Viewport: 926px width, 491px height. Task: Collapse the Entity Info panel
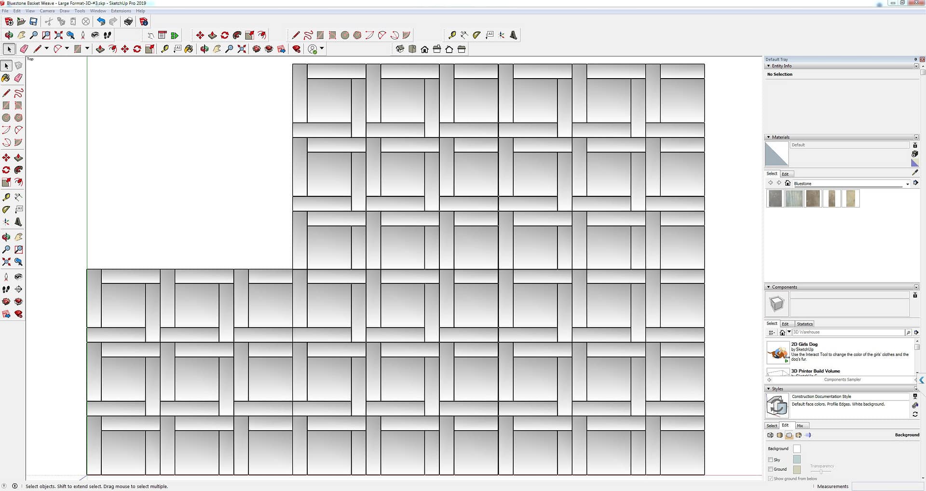(769, 66)
